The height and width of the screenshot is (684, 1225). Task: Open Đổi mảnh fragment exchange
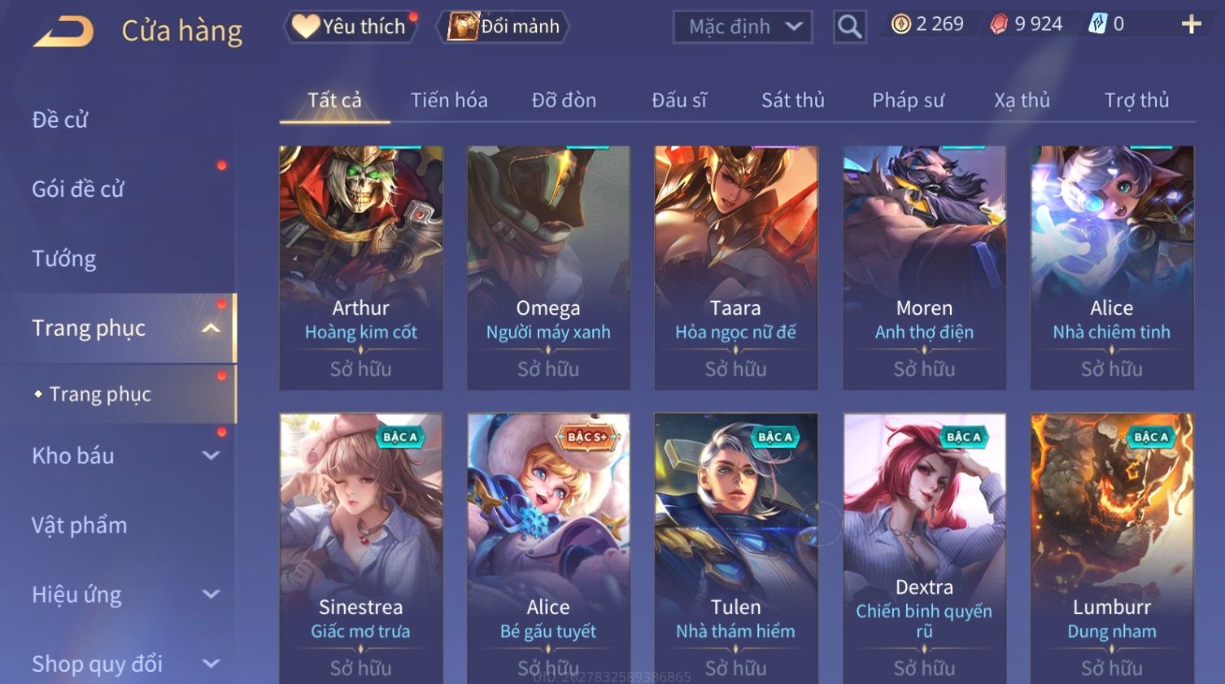(504, 27)
